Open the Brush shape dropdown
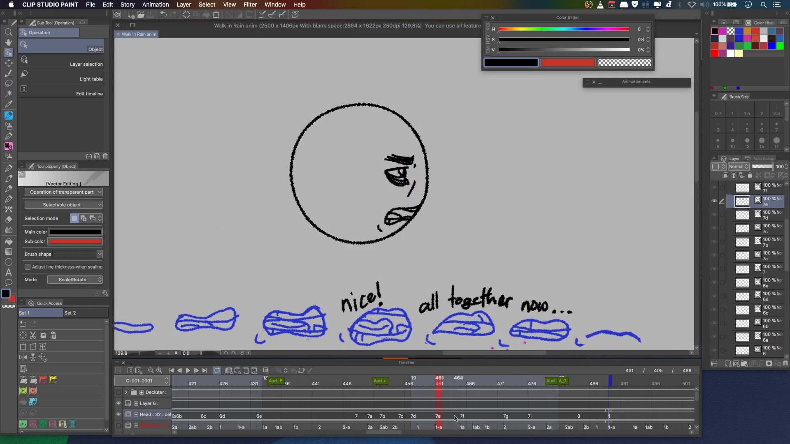The image size is (790, 444). click(100, 254)
